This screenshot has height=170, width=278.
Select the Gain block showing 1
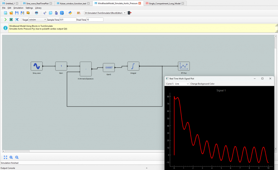(61, 66)
